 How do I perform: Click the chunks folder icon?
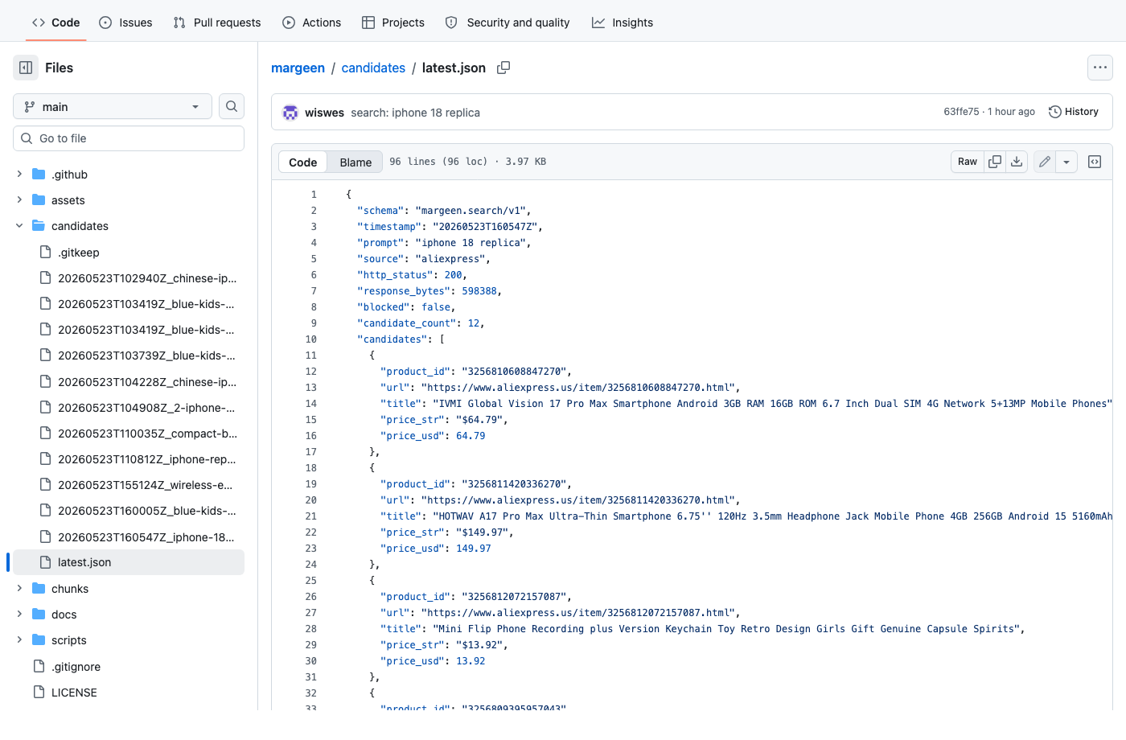[39, 589]
